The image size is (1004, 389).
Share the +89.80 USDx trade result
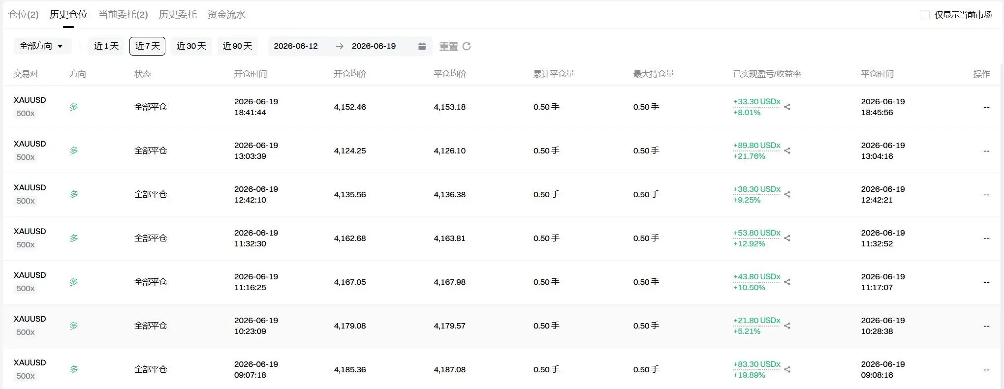coord(787,150)
